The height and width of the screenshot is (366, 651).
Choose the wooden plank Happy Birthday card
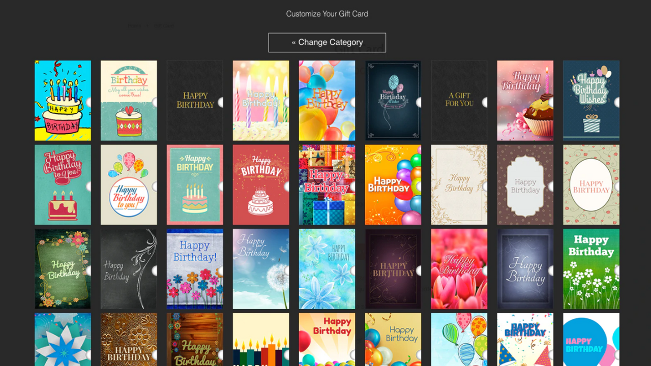tap(195, 340)
